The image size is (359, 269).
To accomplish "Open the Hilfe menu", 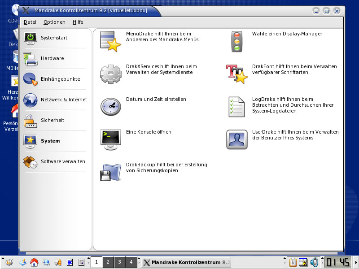I will 78,22.
